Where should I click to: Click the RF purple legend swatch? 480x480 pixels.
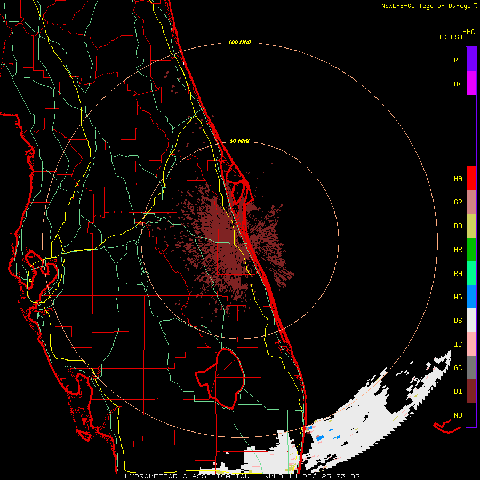[x=471, y=60]
